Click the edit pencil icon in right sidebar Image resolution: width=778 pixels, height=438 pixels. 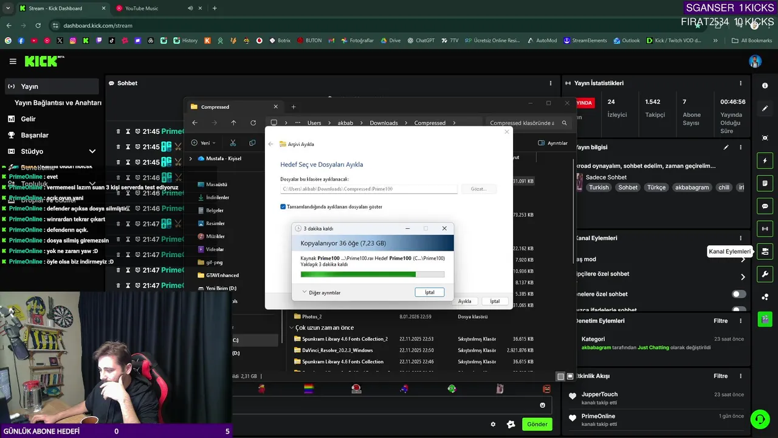tap(765, 108)
